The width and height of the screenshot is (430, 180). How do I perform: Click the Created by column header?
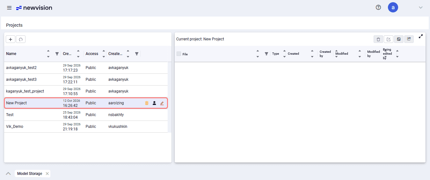325,54
